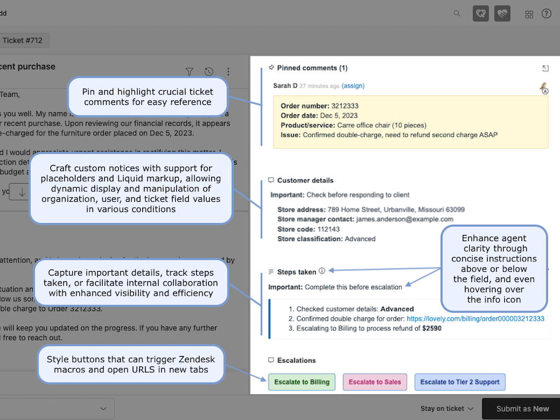Click the info icon beside Steps taken
This screenshot has width=560, height=420.
pyautogui.click(x=322, y=270)
